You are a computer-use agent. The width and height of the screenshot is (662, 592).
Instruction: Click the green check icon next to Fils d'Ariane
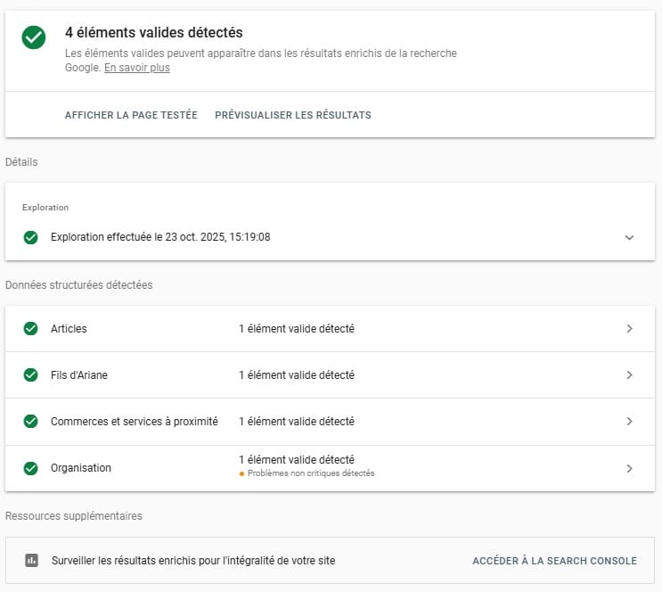click(x=31, y=374)
